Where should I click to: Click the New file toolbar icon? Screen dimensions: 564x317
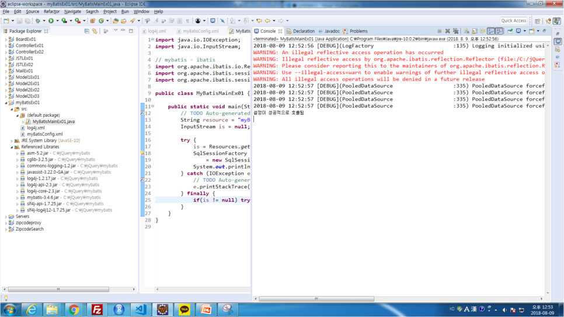coord(6,21)
